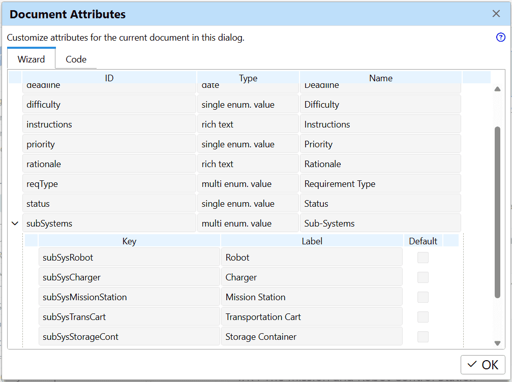This screenshot has height=382, width=512.
Task: Select the difficulty attribute row
Action: (109, 104)
